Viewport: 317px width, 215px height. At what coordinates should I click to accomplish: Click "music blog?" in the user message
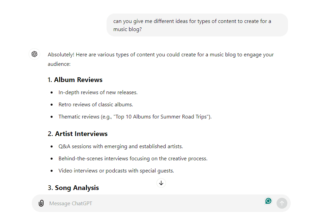click(127, 29)
